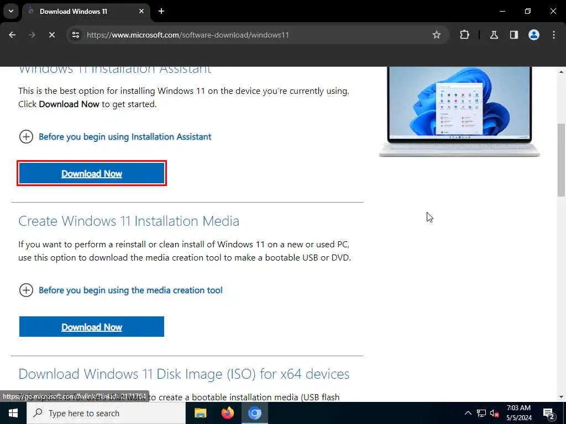Screen dimensions: 566x424
Task: Open Firefox from the taskbar
Action: [x=227, y=413]
